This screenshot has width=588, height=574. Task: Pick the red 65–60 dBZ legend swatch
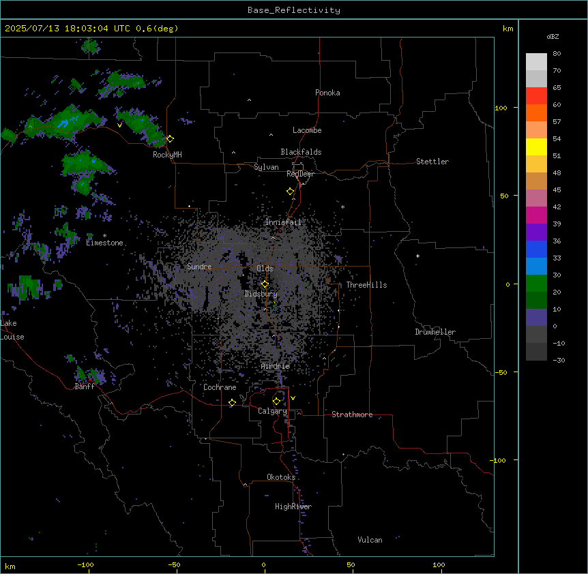(x=536, y=95)
